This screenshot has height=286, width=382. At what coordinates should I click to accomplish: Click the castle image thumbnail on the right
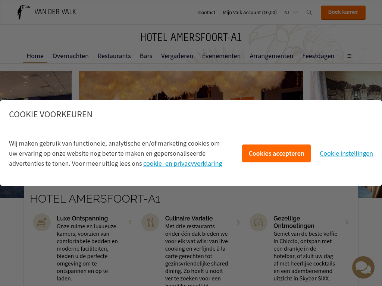[x=346, y=85]
